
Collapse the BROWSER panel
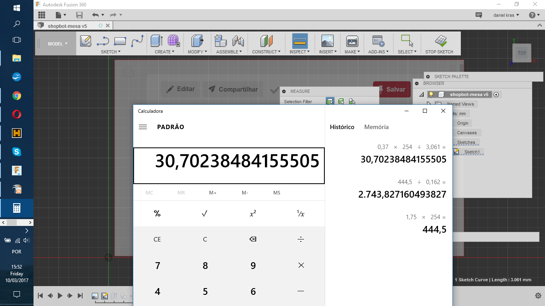[417, 83]
